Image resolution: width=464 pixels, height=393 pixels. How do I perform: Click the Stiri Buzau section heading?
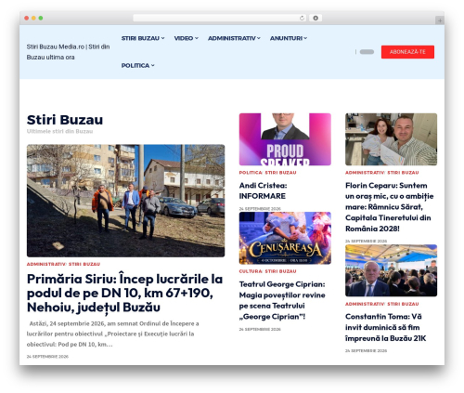(65, 120)
